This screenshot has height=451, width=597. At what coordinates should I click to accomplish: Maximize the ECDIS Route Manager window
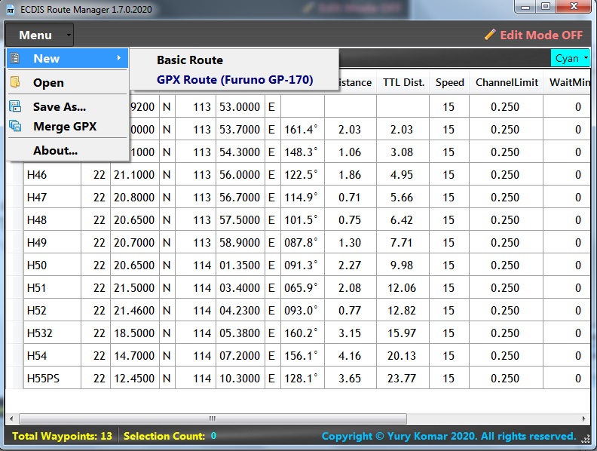click(546, 7)
